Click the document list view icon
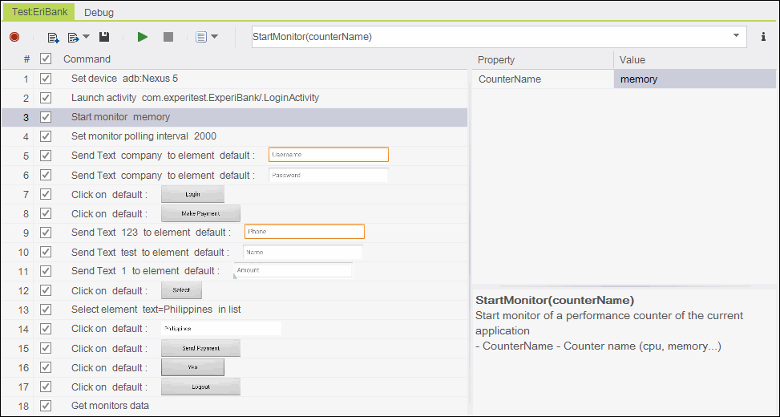The width and height of the screenshot is (780, 417). [201, 37]
